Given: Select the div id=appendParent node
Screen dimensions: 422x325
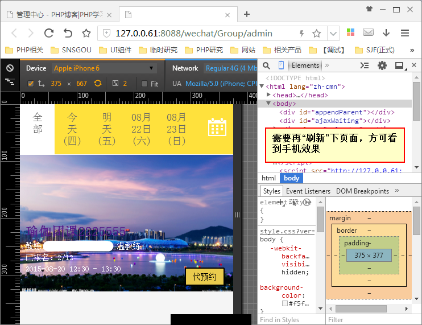Looking at the screenshot, I should tap(337, 112).
